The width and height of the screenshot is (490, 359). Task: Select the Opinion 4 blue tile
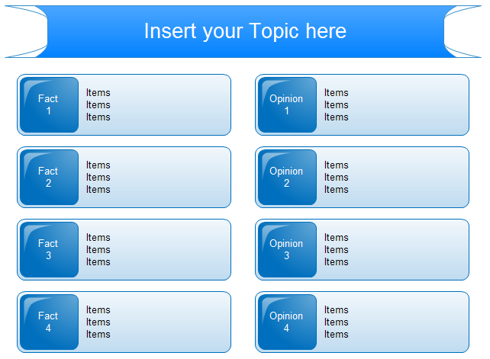click(287, 322)
